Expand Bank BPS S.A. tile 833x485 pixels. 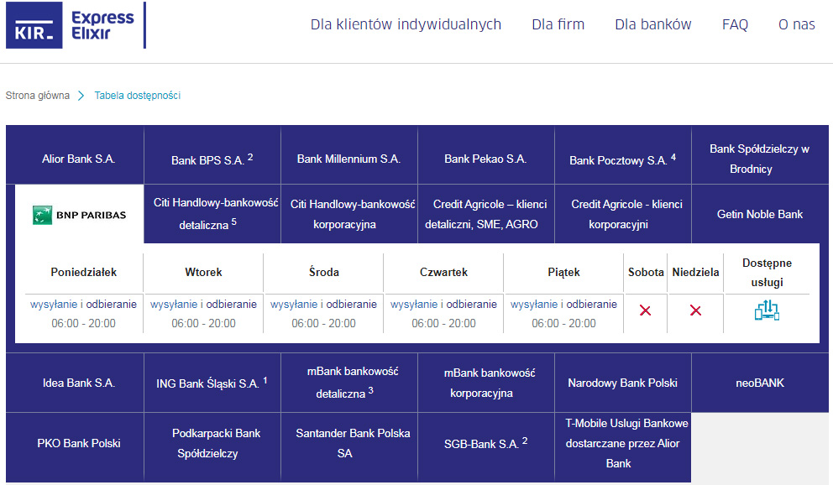pyautogui.click(x=212, y=155)
